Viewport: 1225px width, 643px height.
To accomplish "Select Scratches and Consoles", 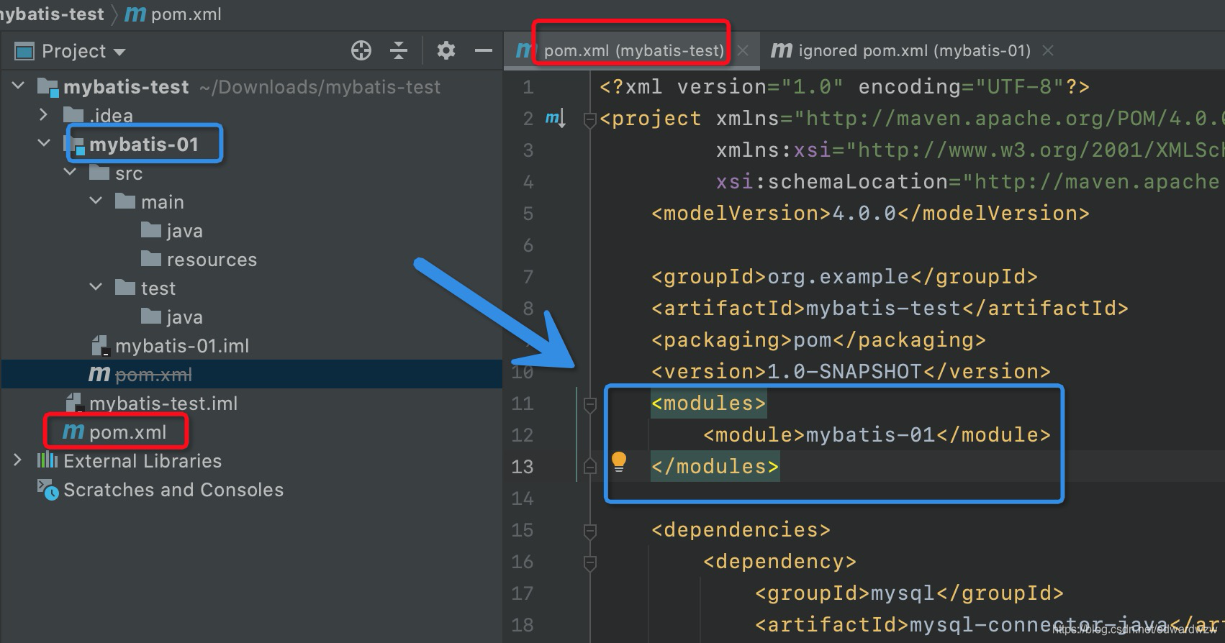I will [173, 490].
